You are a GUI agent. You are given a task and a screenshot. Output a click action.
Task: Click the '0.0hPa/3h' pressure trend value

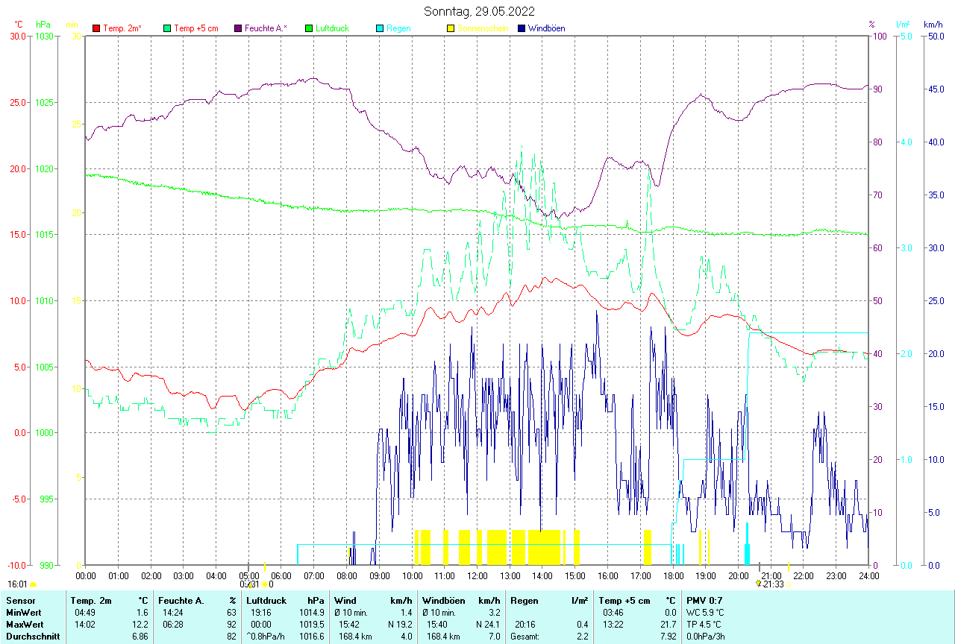705,637
